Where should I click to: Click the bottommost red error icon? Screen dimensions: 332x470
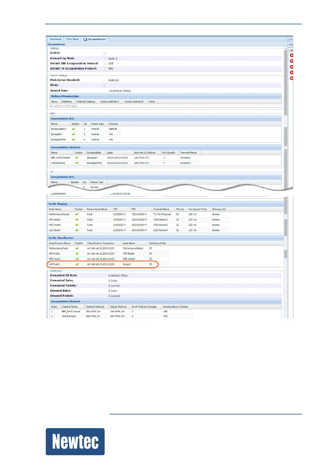(x=292, y=78)
